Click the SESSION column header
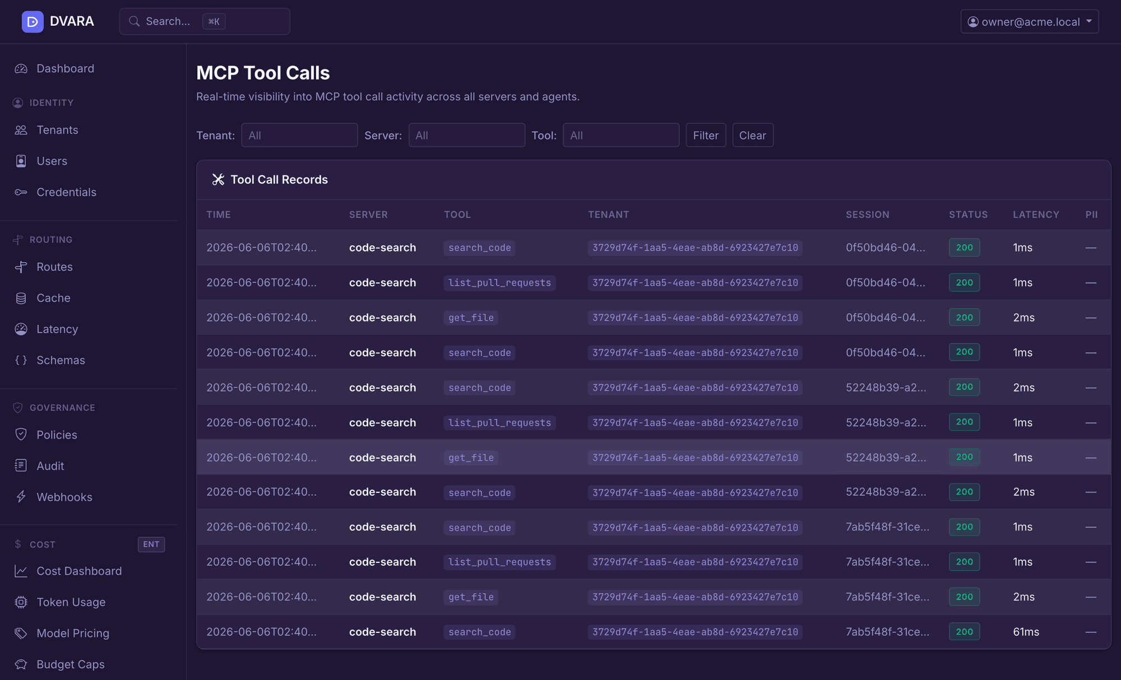The height and width of the screenshot is (680, 1121). click(868, 215)
